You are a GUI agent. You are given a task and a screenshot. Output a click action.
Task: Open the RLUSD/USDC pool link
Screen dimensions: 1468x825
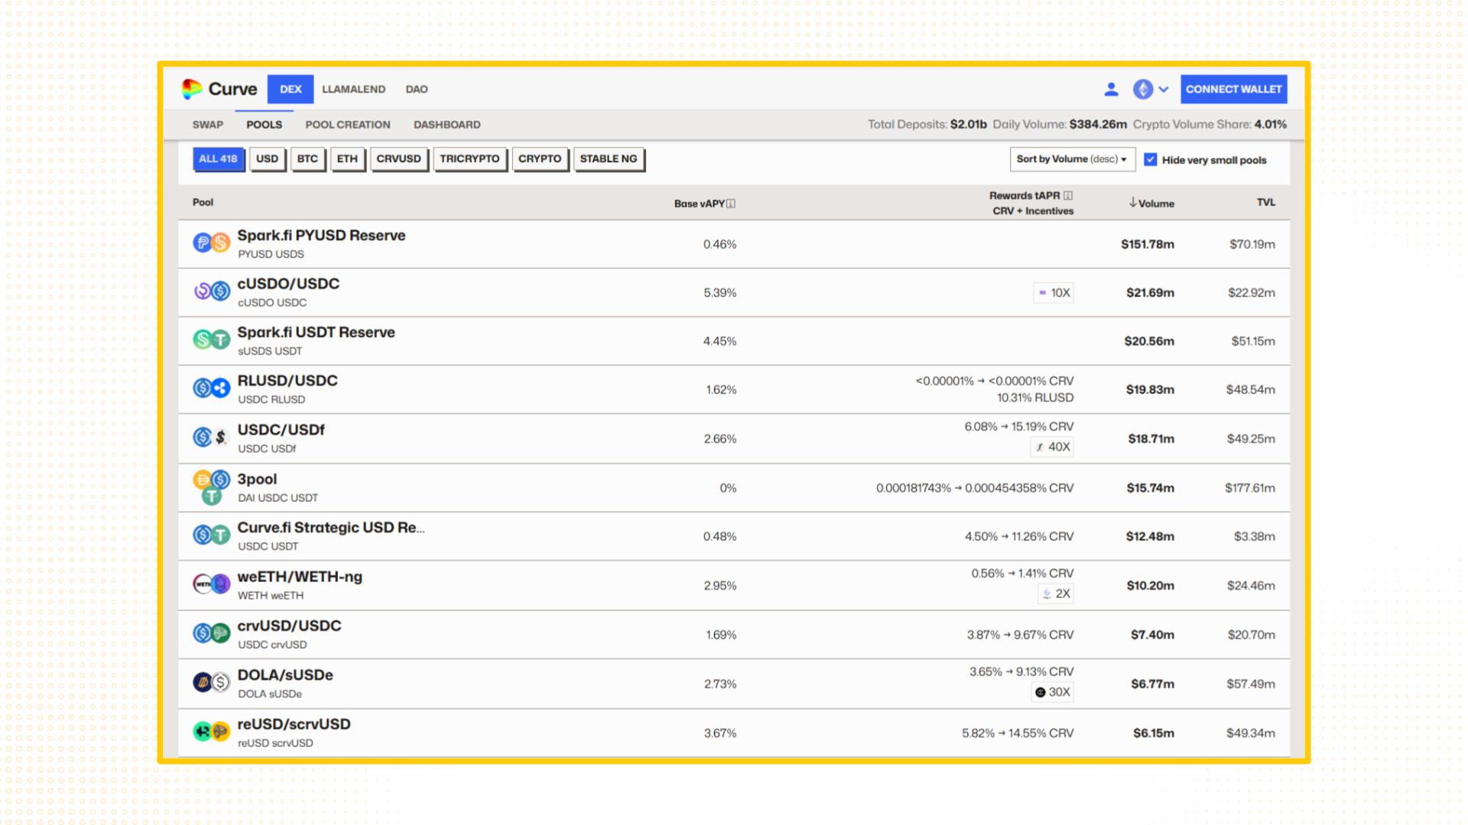click(287, 380)
